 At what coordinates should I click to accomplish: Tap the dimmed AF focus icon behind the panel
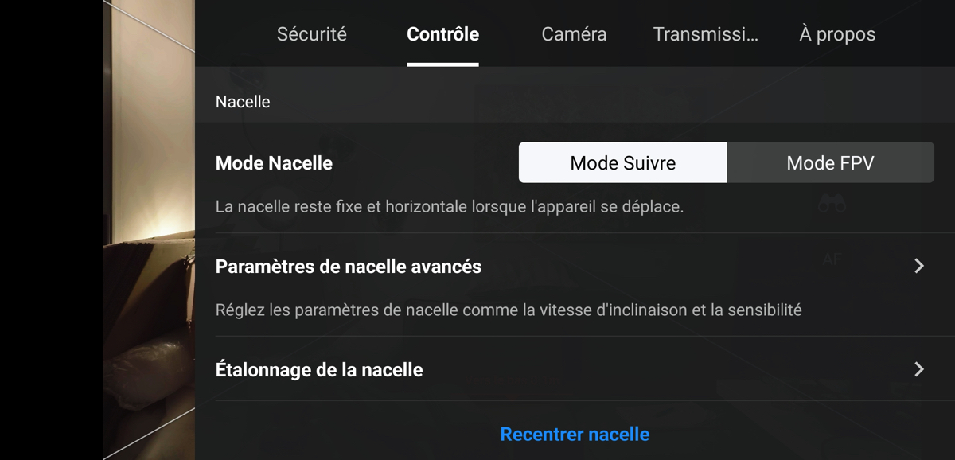[x=832, y=259]
